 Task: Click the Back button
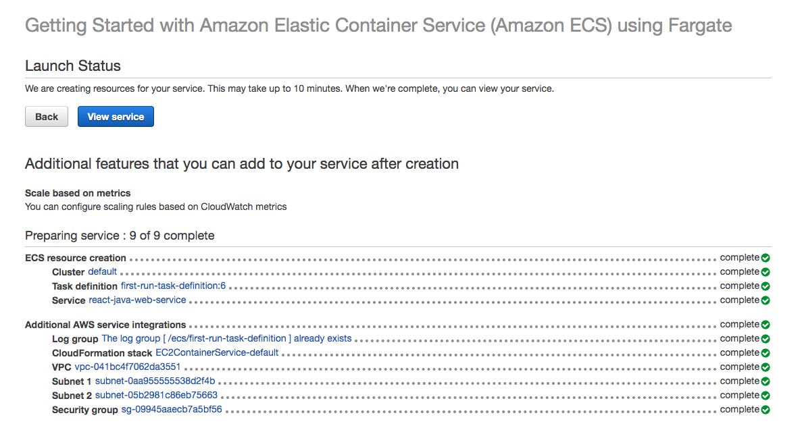coord(47,117)
